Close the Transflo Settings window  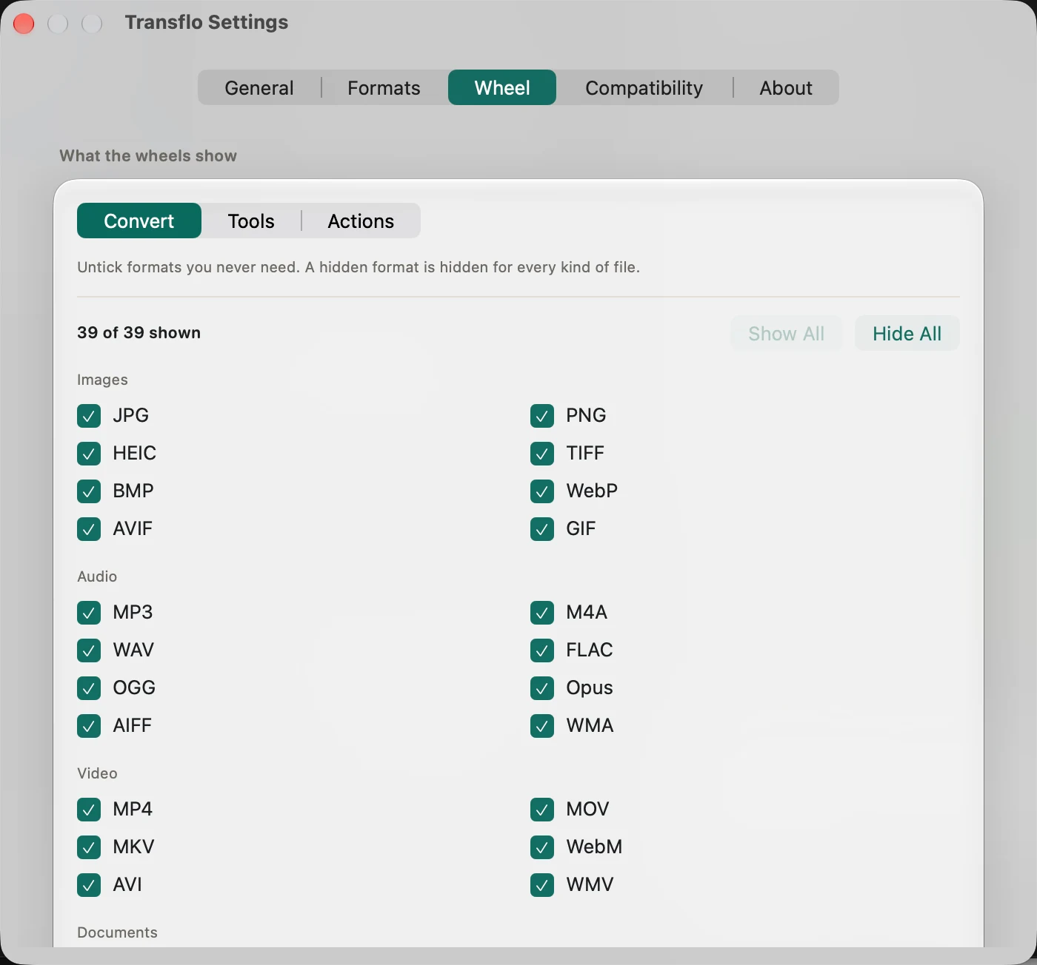pos(24,24)
